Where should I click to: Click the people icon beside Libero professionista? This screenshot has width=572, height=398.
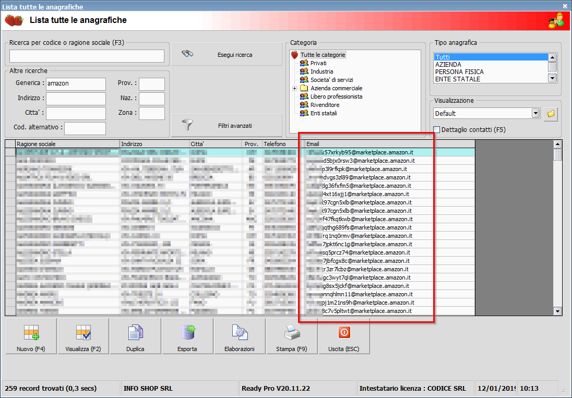(304, 97)
